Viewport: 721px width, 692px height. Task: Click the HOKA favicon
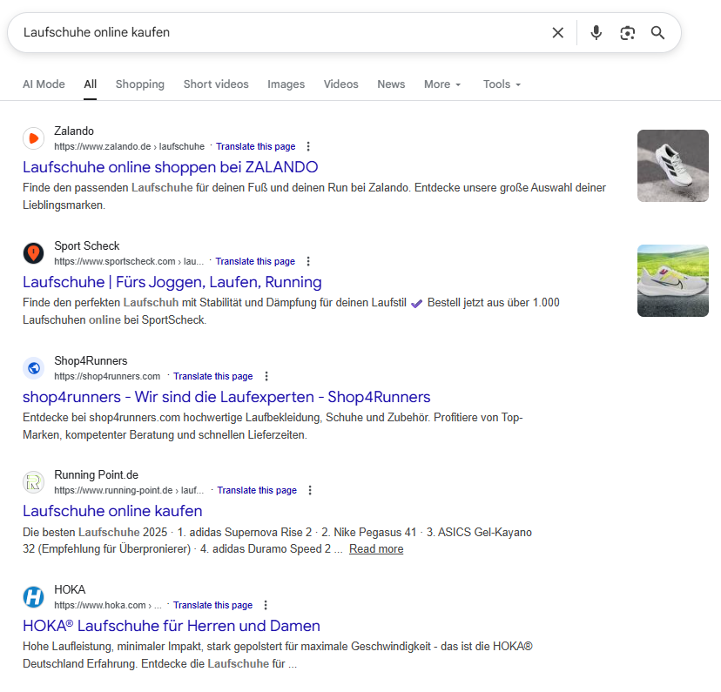click(x=33, y=597)
